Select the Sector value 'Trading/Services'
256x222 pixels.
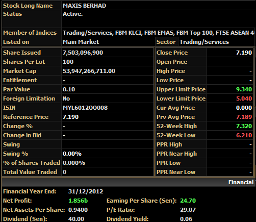(x=204, y=42)
